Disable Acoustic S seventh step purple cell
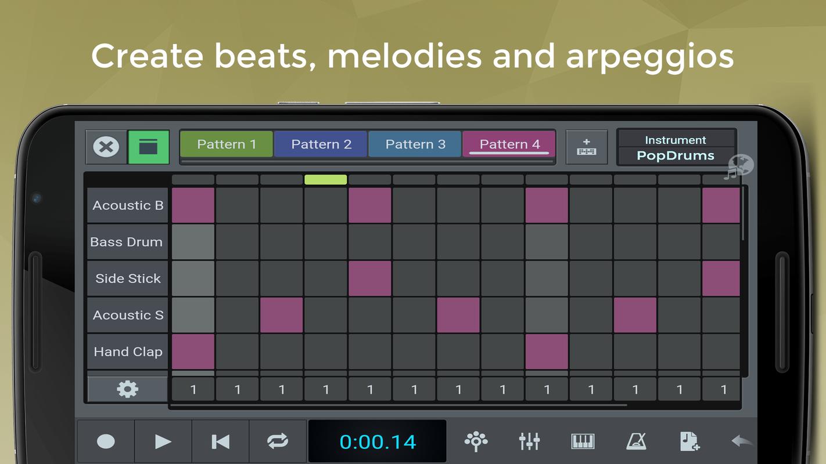 point(458,315)
